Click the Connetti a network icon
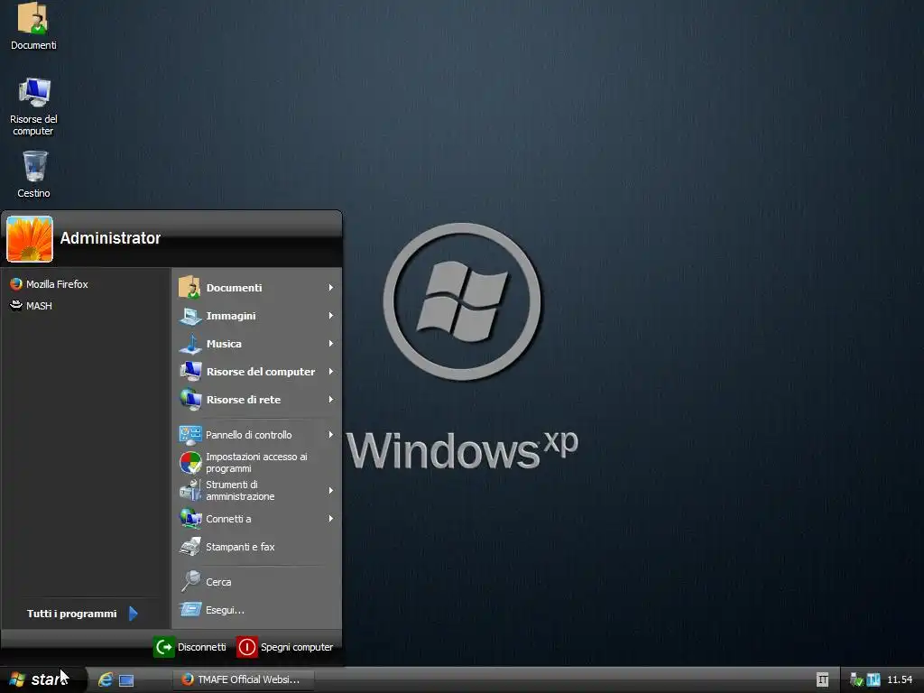The image size is (924, 693). [189, 519]
